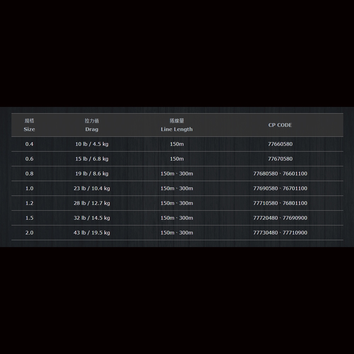The image size is (354, 354).
Task: Select the 15 lb / 6.8 kg value
Action: click(92, 159)
